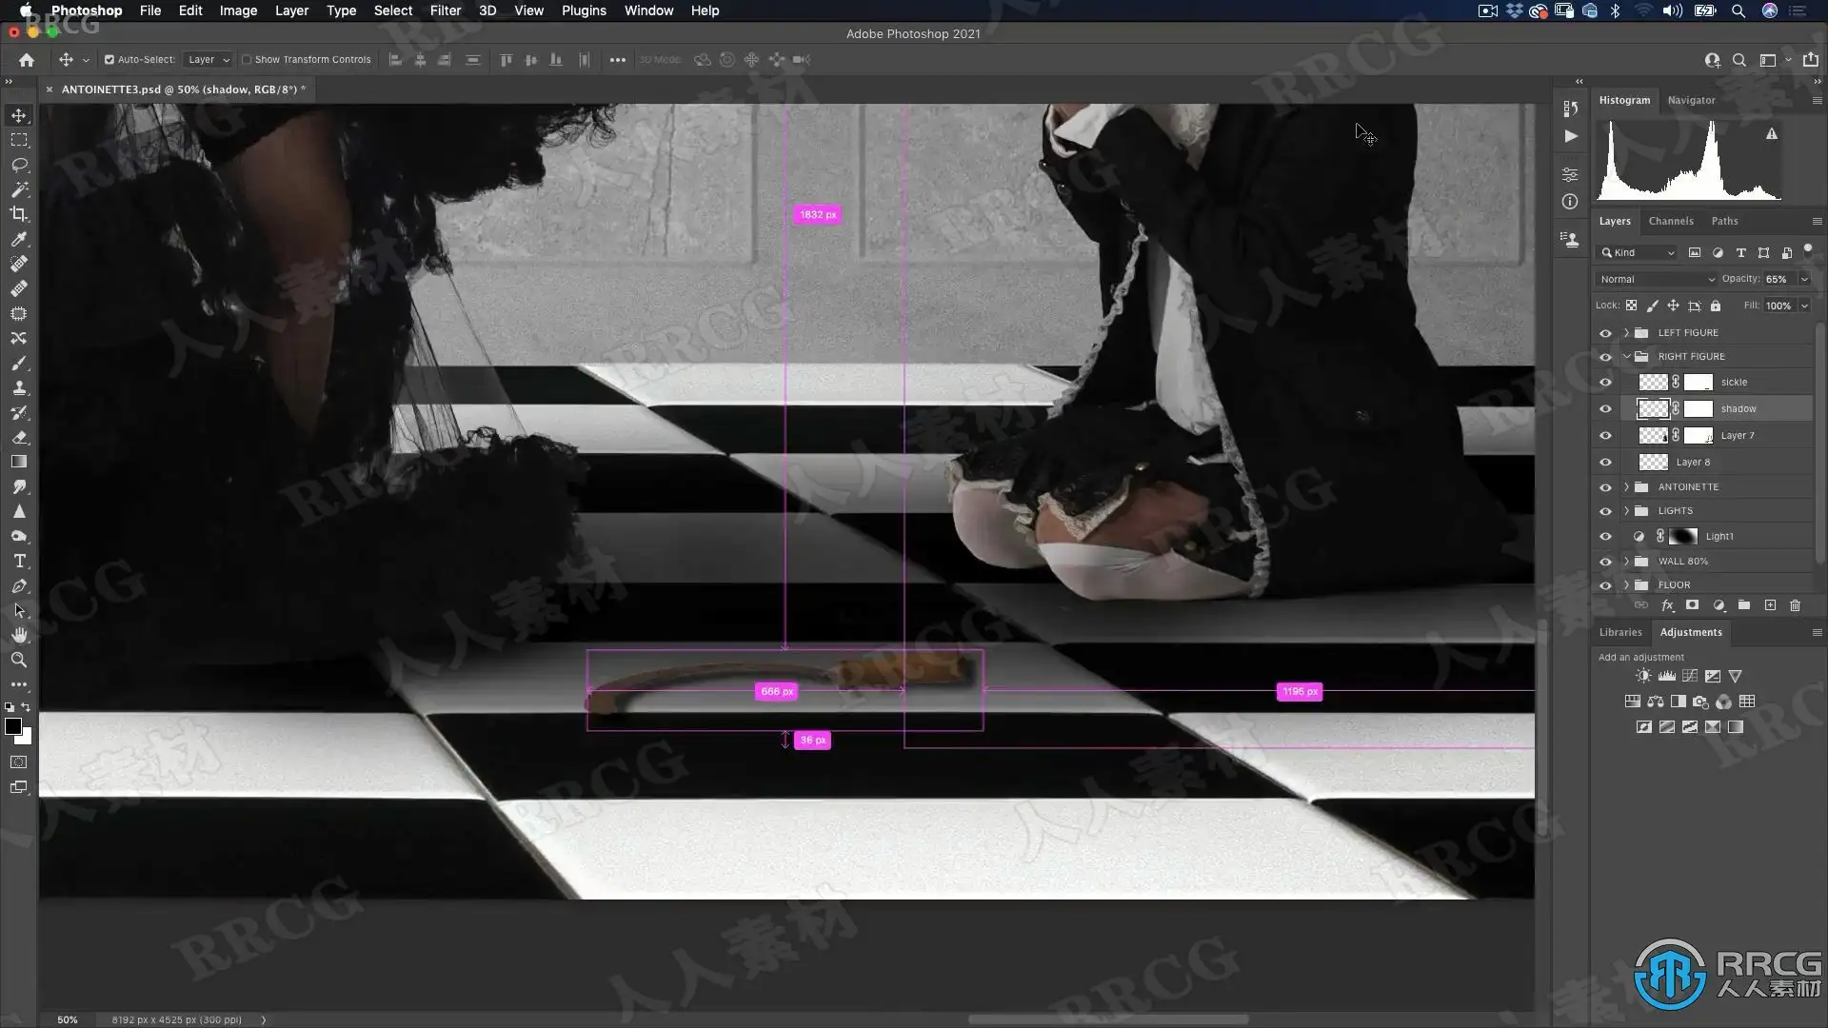Uncheck the Auto-Select checkbox
Image resolution: width=1828 pixels, height=1028 pixels.
click(109, 59)
